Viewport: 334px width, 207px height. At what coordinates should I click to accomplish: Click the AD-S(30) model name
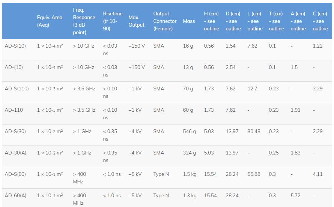15,131
